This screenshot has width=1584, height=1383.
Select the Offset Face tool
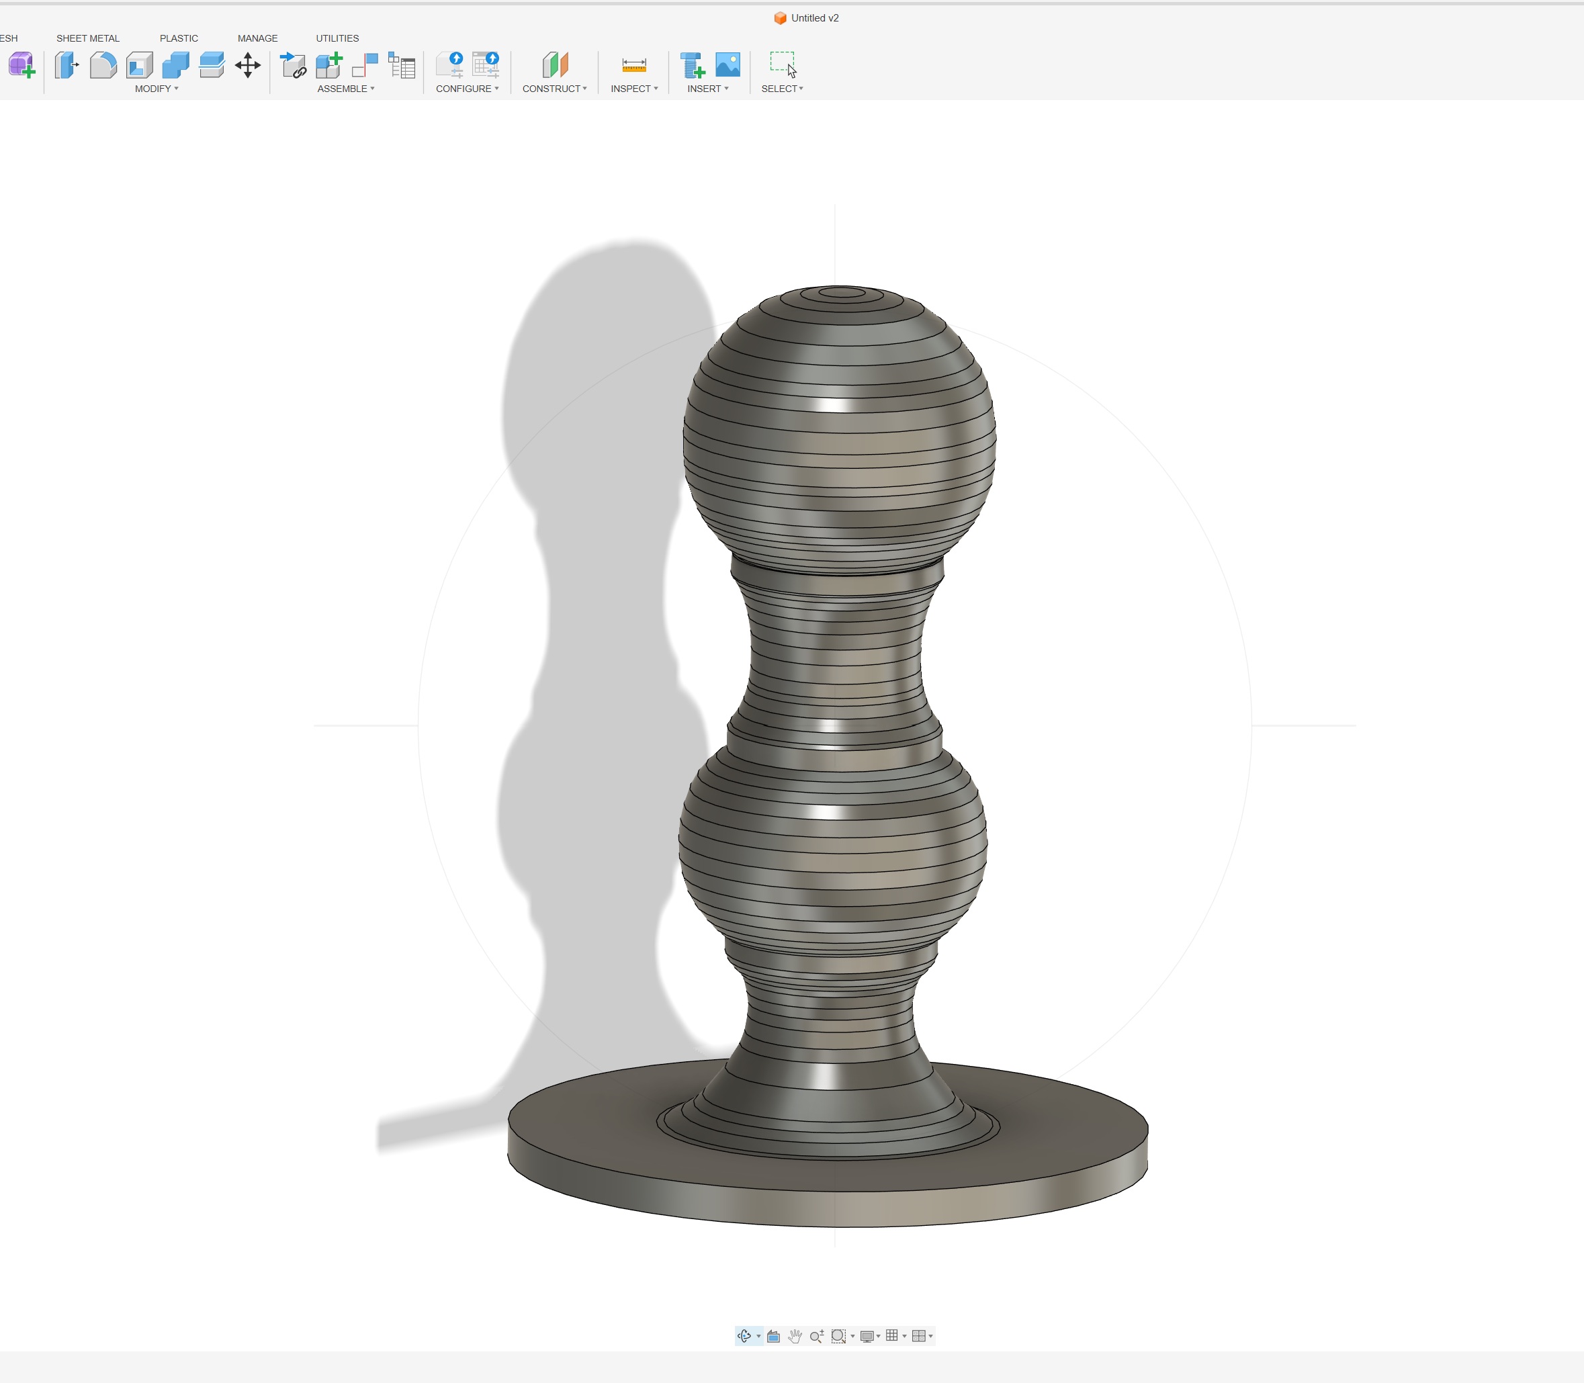pos(212,65)
